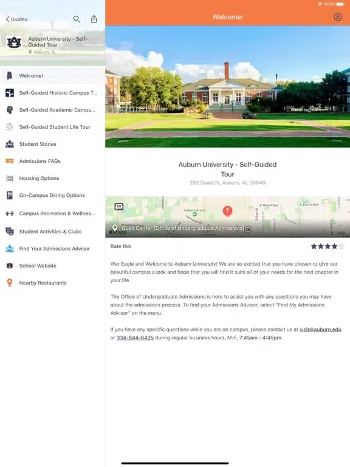The width and height of the screenshot is (350, 467).
Task: Tap address 282 Quad Dr, Auburn, AL 36849
Action: click(227, 183)
